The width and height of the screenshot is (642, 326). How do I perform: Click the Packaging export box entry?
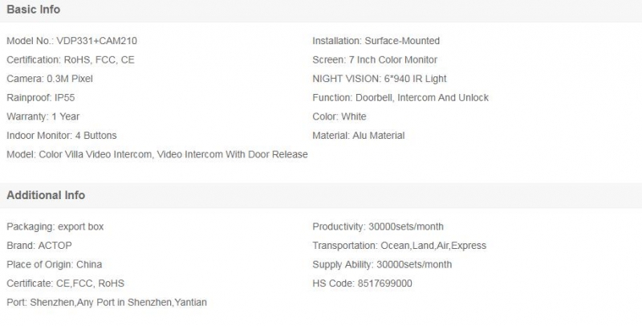coord(55,227)
